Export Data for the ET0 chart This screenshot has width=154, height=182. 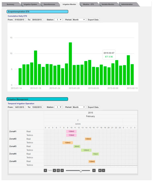[x=93, y=20]
